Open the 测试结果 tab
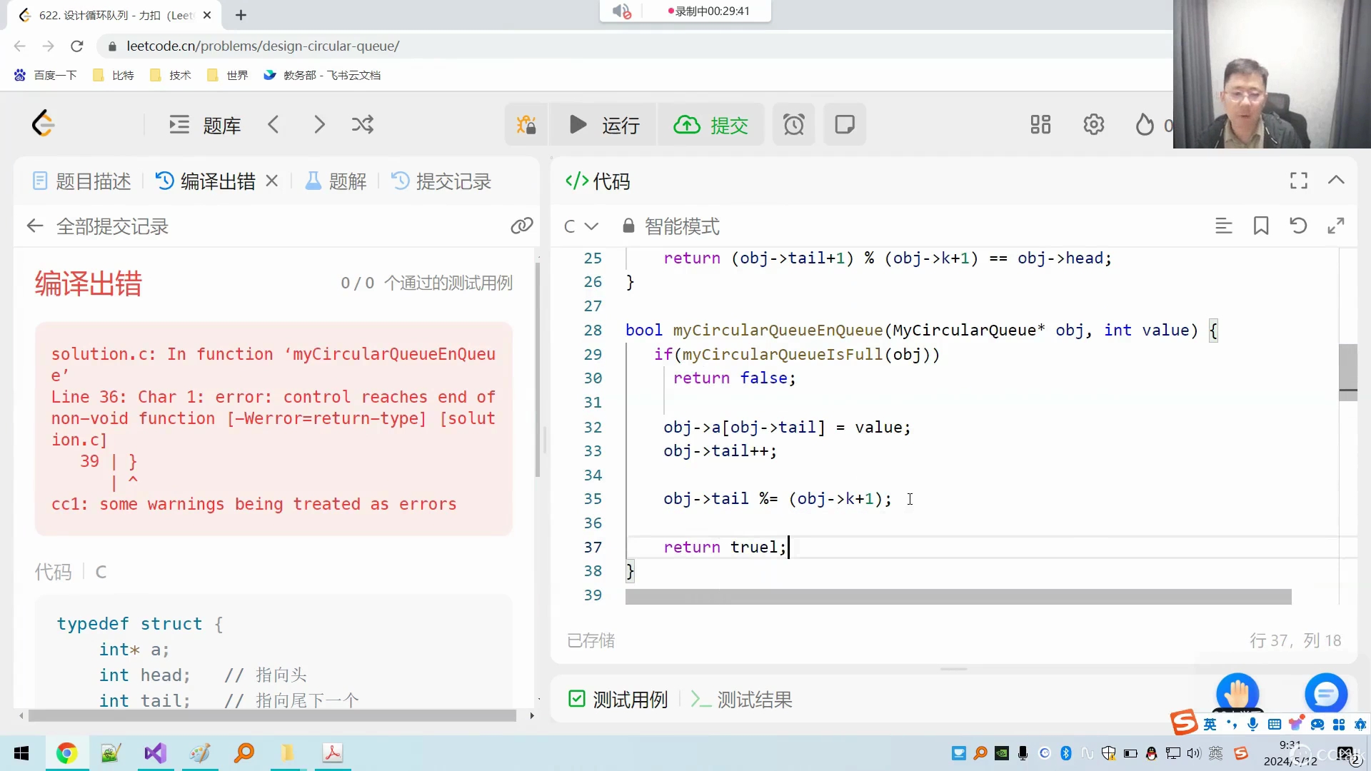The width and height of the screenshot is (1371, 771). point(742,700)
